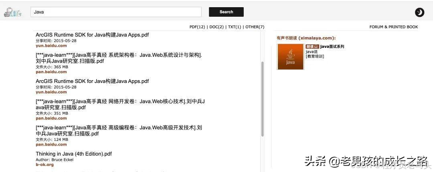
Task: Filter results by DOC(2)
Action: tap(216, 27)
